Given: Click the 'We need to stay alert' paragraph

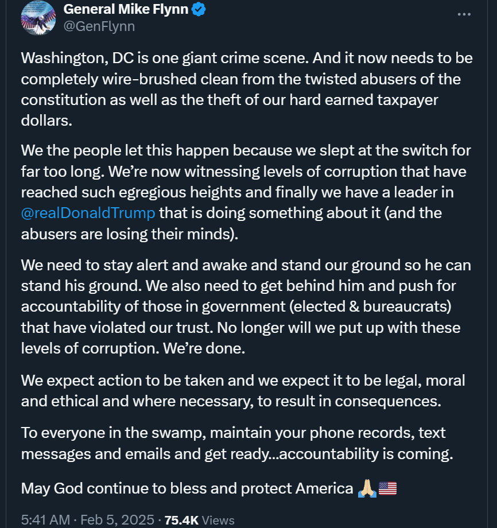Looking at the screenshot, I should (x=246, y=306).
